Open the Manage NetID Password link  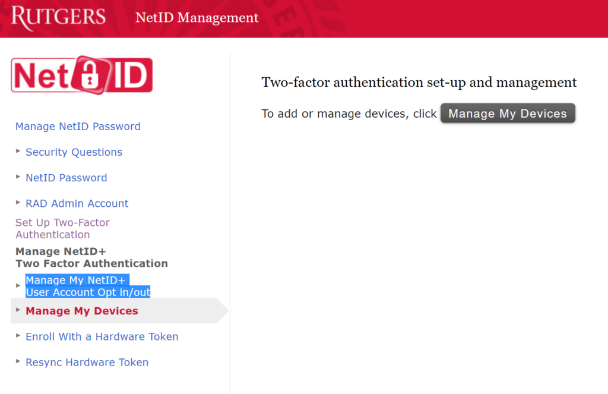(78, 127)
